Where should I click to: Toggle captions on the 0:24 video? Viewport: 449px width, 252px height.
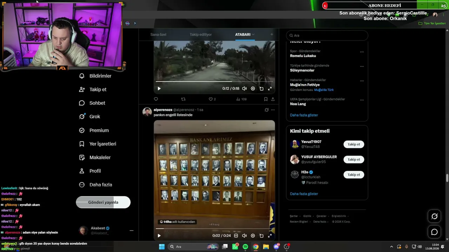(x=236, y=236)
